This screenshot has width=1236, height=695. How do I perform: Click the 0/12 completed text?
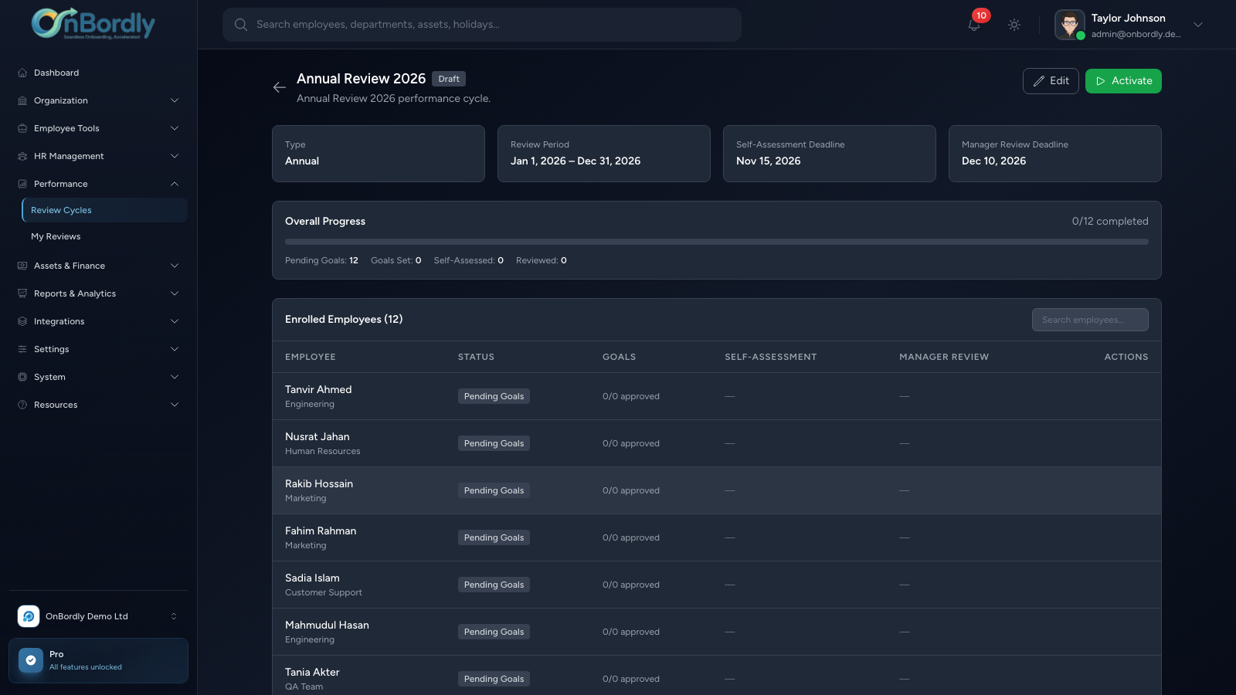[x=1110, y=221]
